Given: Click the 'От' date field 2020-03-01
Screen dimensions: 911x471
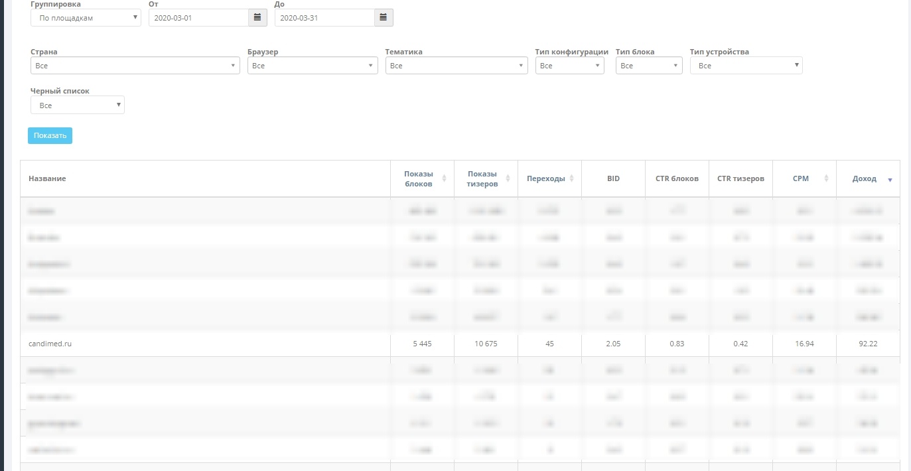Looking at the screenshot, I should (198, 18).
